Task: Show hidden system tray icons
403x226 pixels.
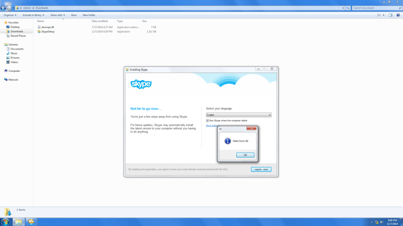Action: point(372,222)
